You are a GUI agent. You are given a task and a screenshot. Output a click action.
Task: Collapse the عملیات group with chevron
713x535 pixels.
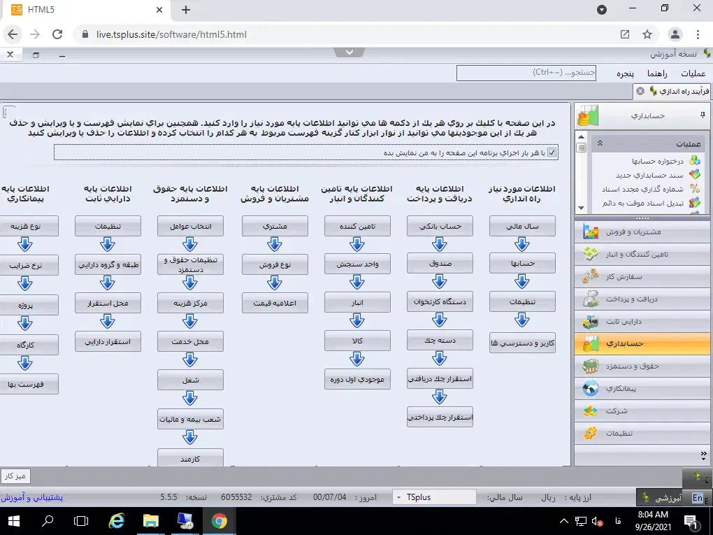pyautogui.click(x=599, y=143)
